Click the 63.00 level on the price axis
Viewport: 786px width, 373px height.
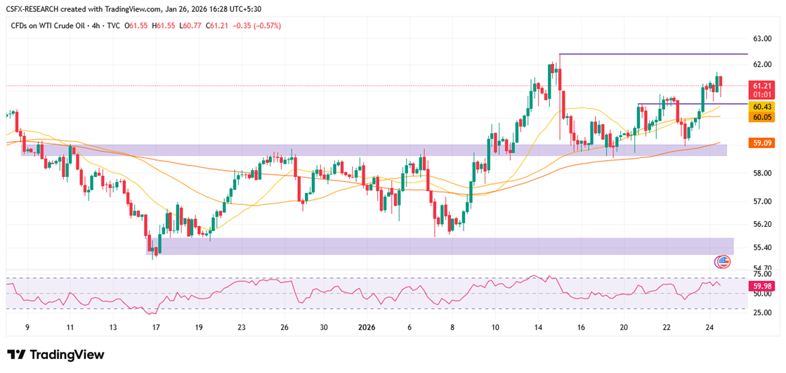coord(762,39)
